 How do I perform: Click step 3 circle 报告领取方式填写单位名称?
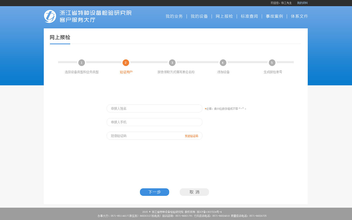click(172, 63)
